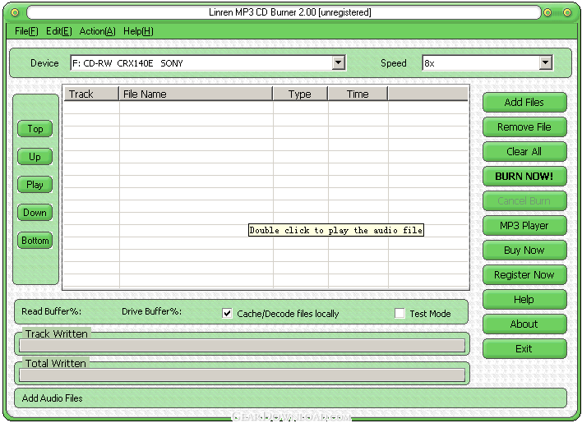Click the Register Now button
This screenshot has height=423, width=582.
click(x=524, y=274)
